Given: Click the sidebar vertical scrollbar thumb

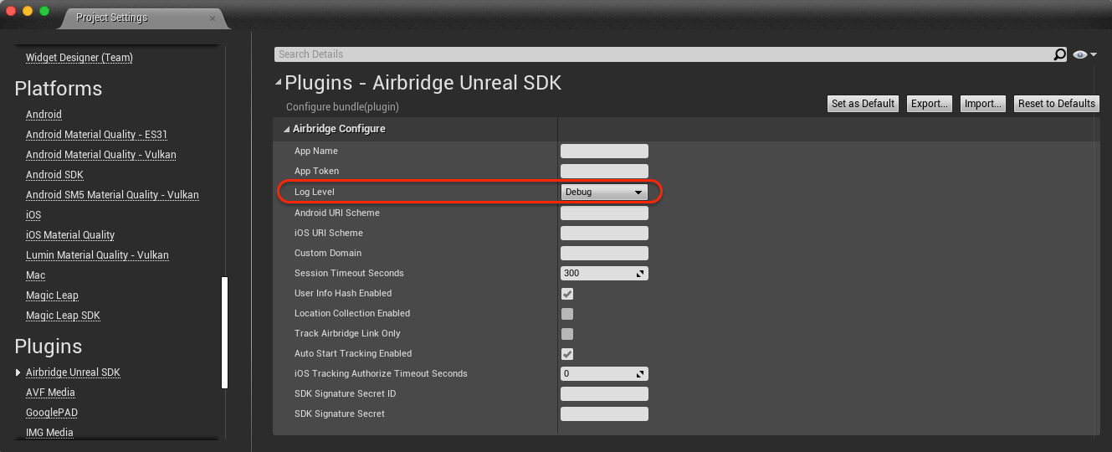Looking at the screenshot, I should click(224, 332).
